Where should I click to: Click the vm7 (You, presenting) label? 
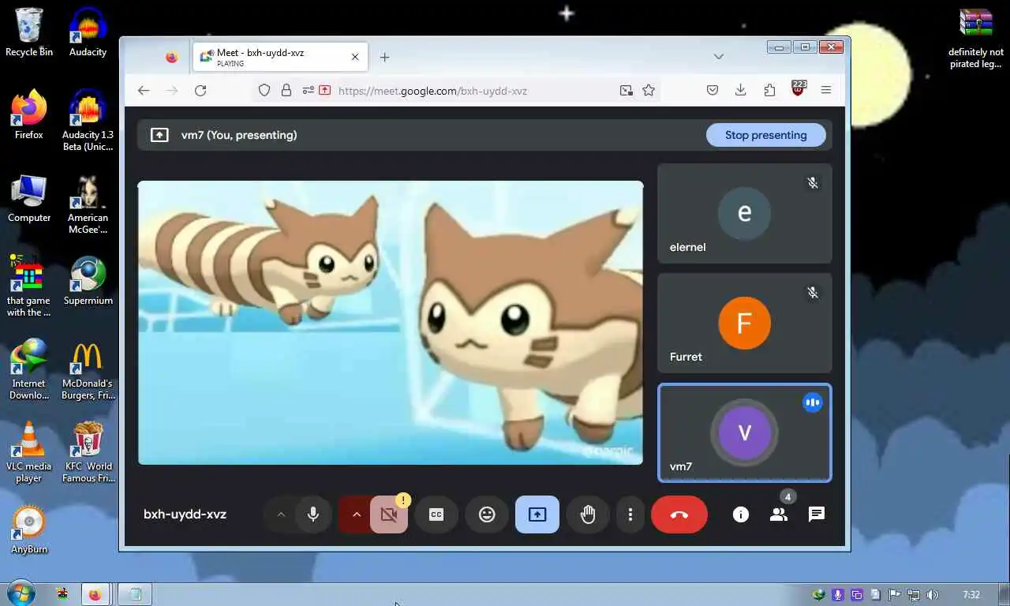coord(239,135)
